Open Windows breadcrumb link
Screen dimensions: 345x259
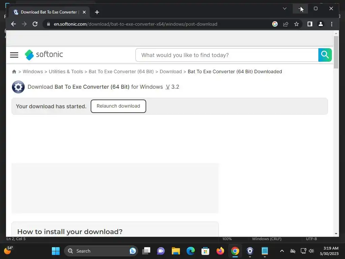tap(33, 71)
